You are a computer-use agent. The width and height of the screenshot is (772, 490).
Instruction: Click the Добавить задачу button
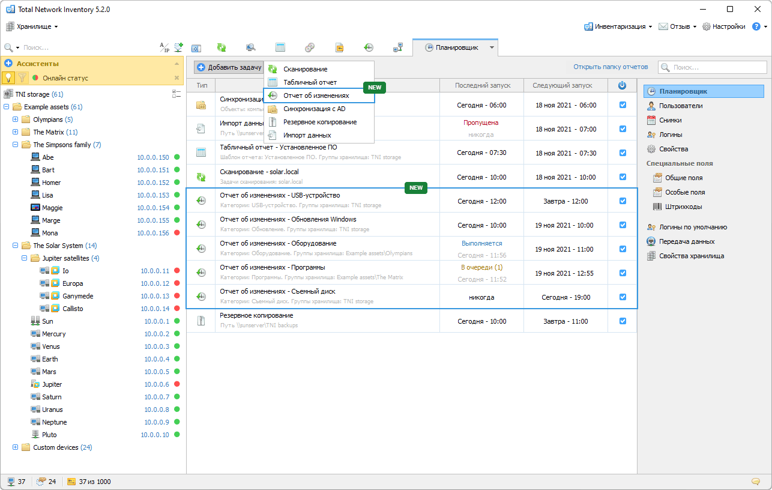click(x=229, y=67)
